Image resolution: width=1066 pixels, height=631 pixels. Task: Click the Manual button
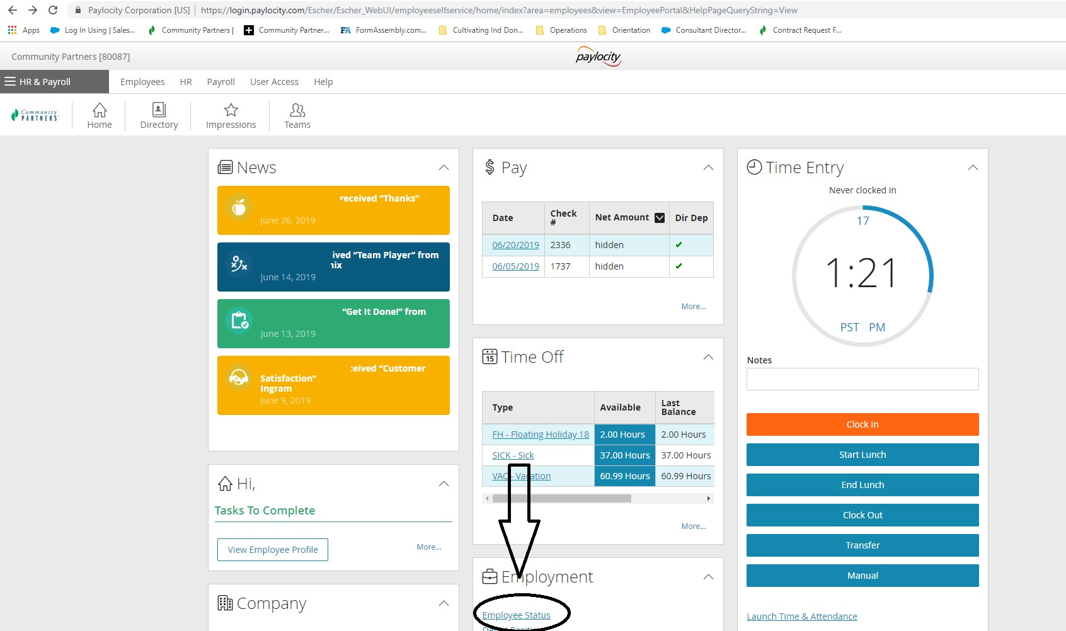pos(863,576)
